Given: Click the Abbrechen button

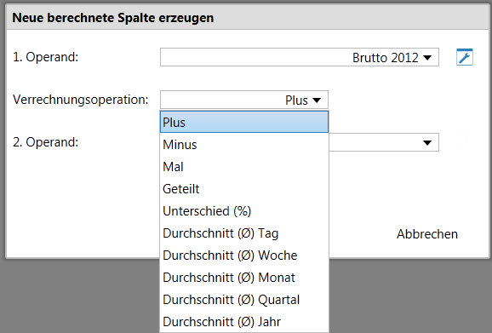Looking at the screenshot, I should click(x=427, y=234).
